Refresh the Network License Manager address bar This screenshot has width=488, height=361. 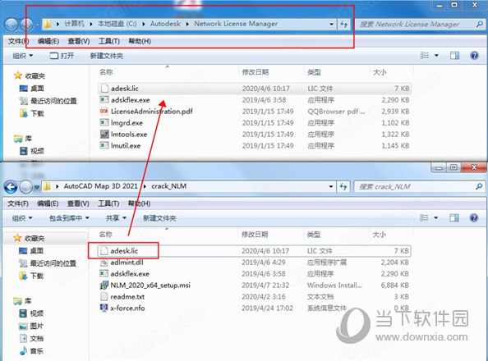[x=344, y=24]
